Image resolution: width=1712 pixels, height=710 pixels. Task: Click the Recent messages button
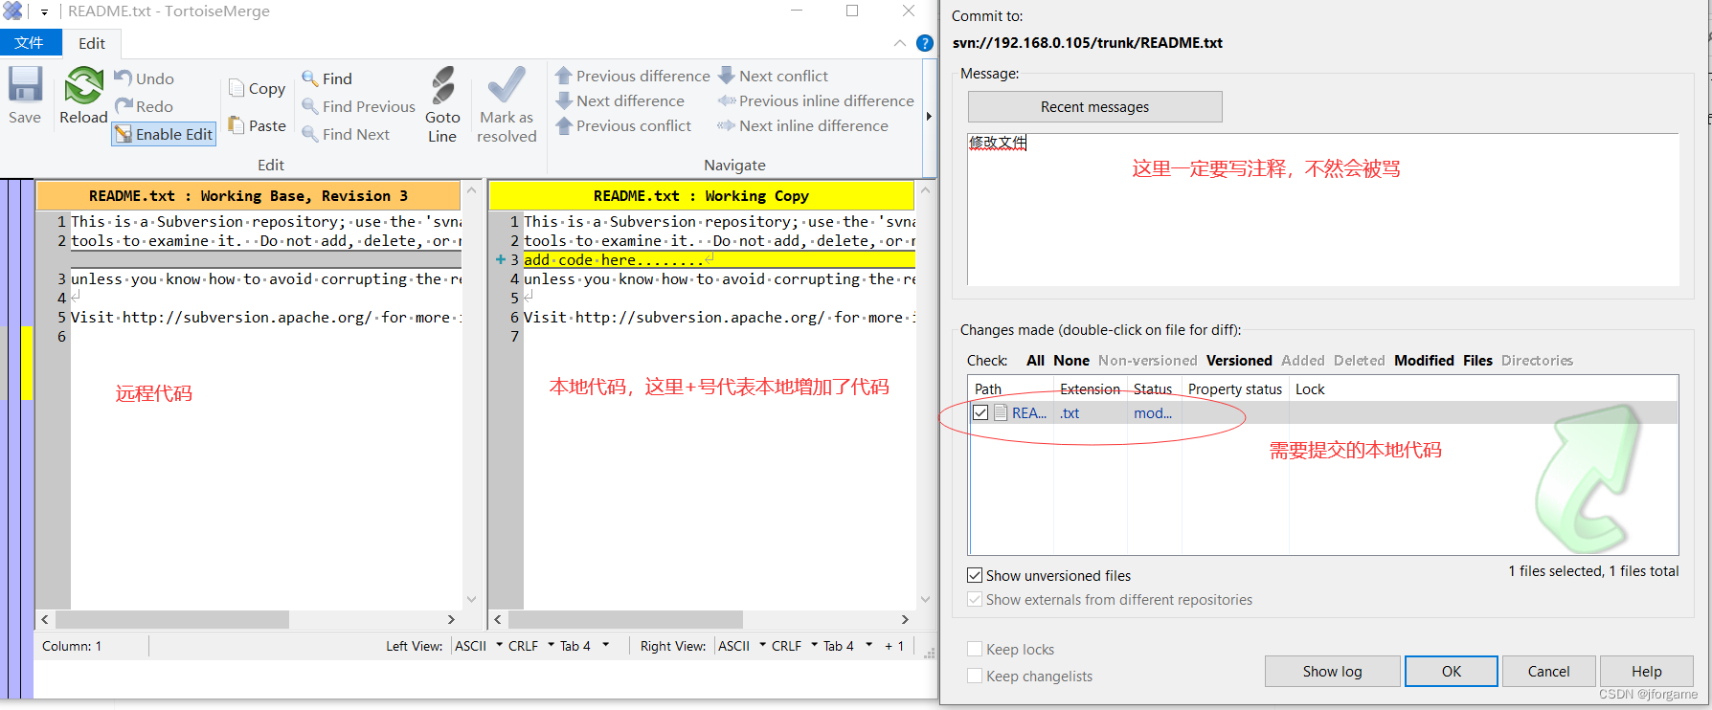pyautogui.click(x=1094, y=106)
